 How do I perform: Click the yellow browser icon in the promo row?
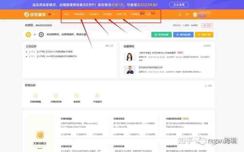(x=28, y=35)
